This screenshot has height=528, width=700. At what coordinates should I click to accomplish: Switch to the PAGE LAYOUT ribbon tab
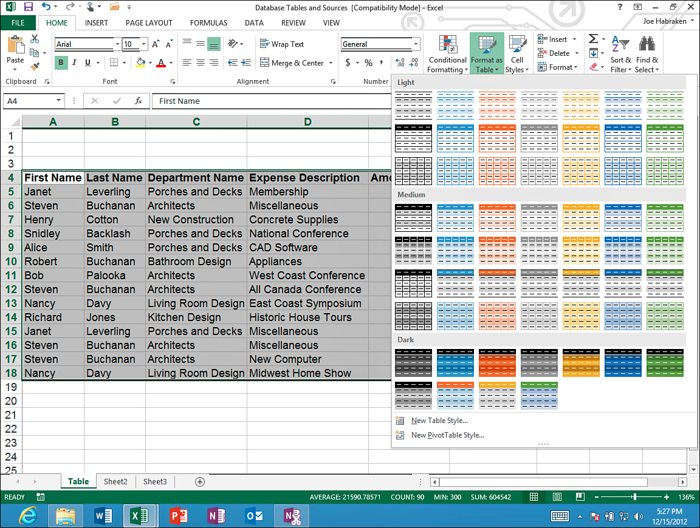(x=149, y=23)
